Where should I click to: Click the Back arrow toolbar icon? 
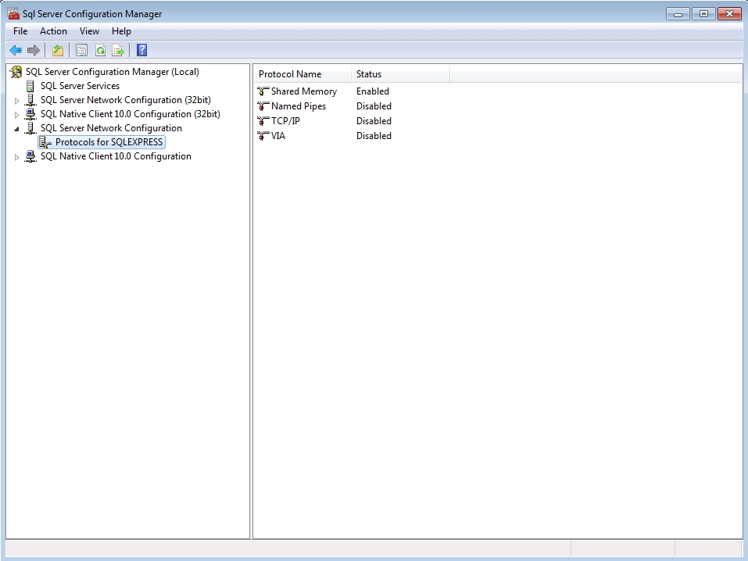[16, 51]
